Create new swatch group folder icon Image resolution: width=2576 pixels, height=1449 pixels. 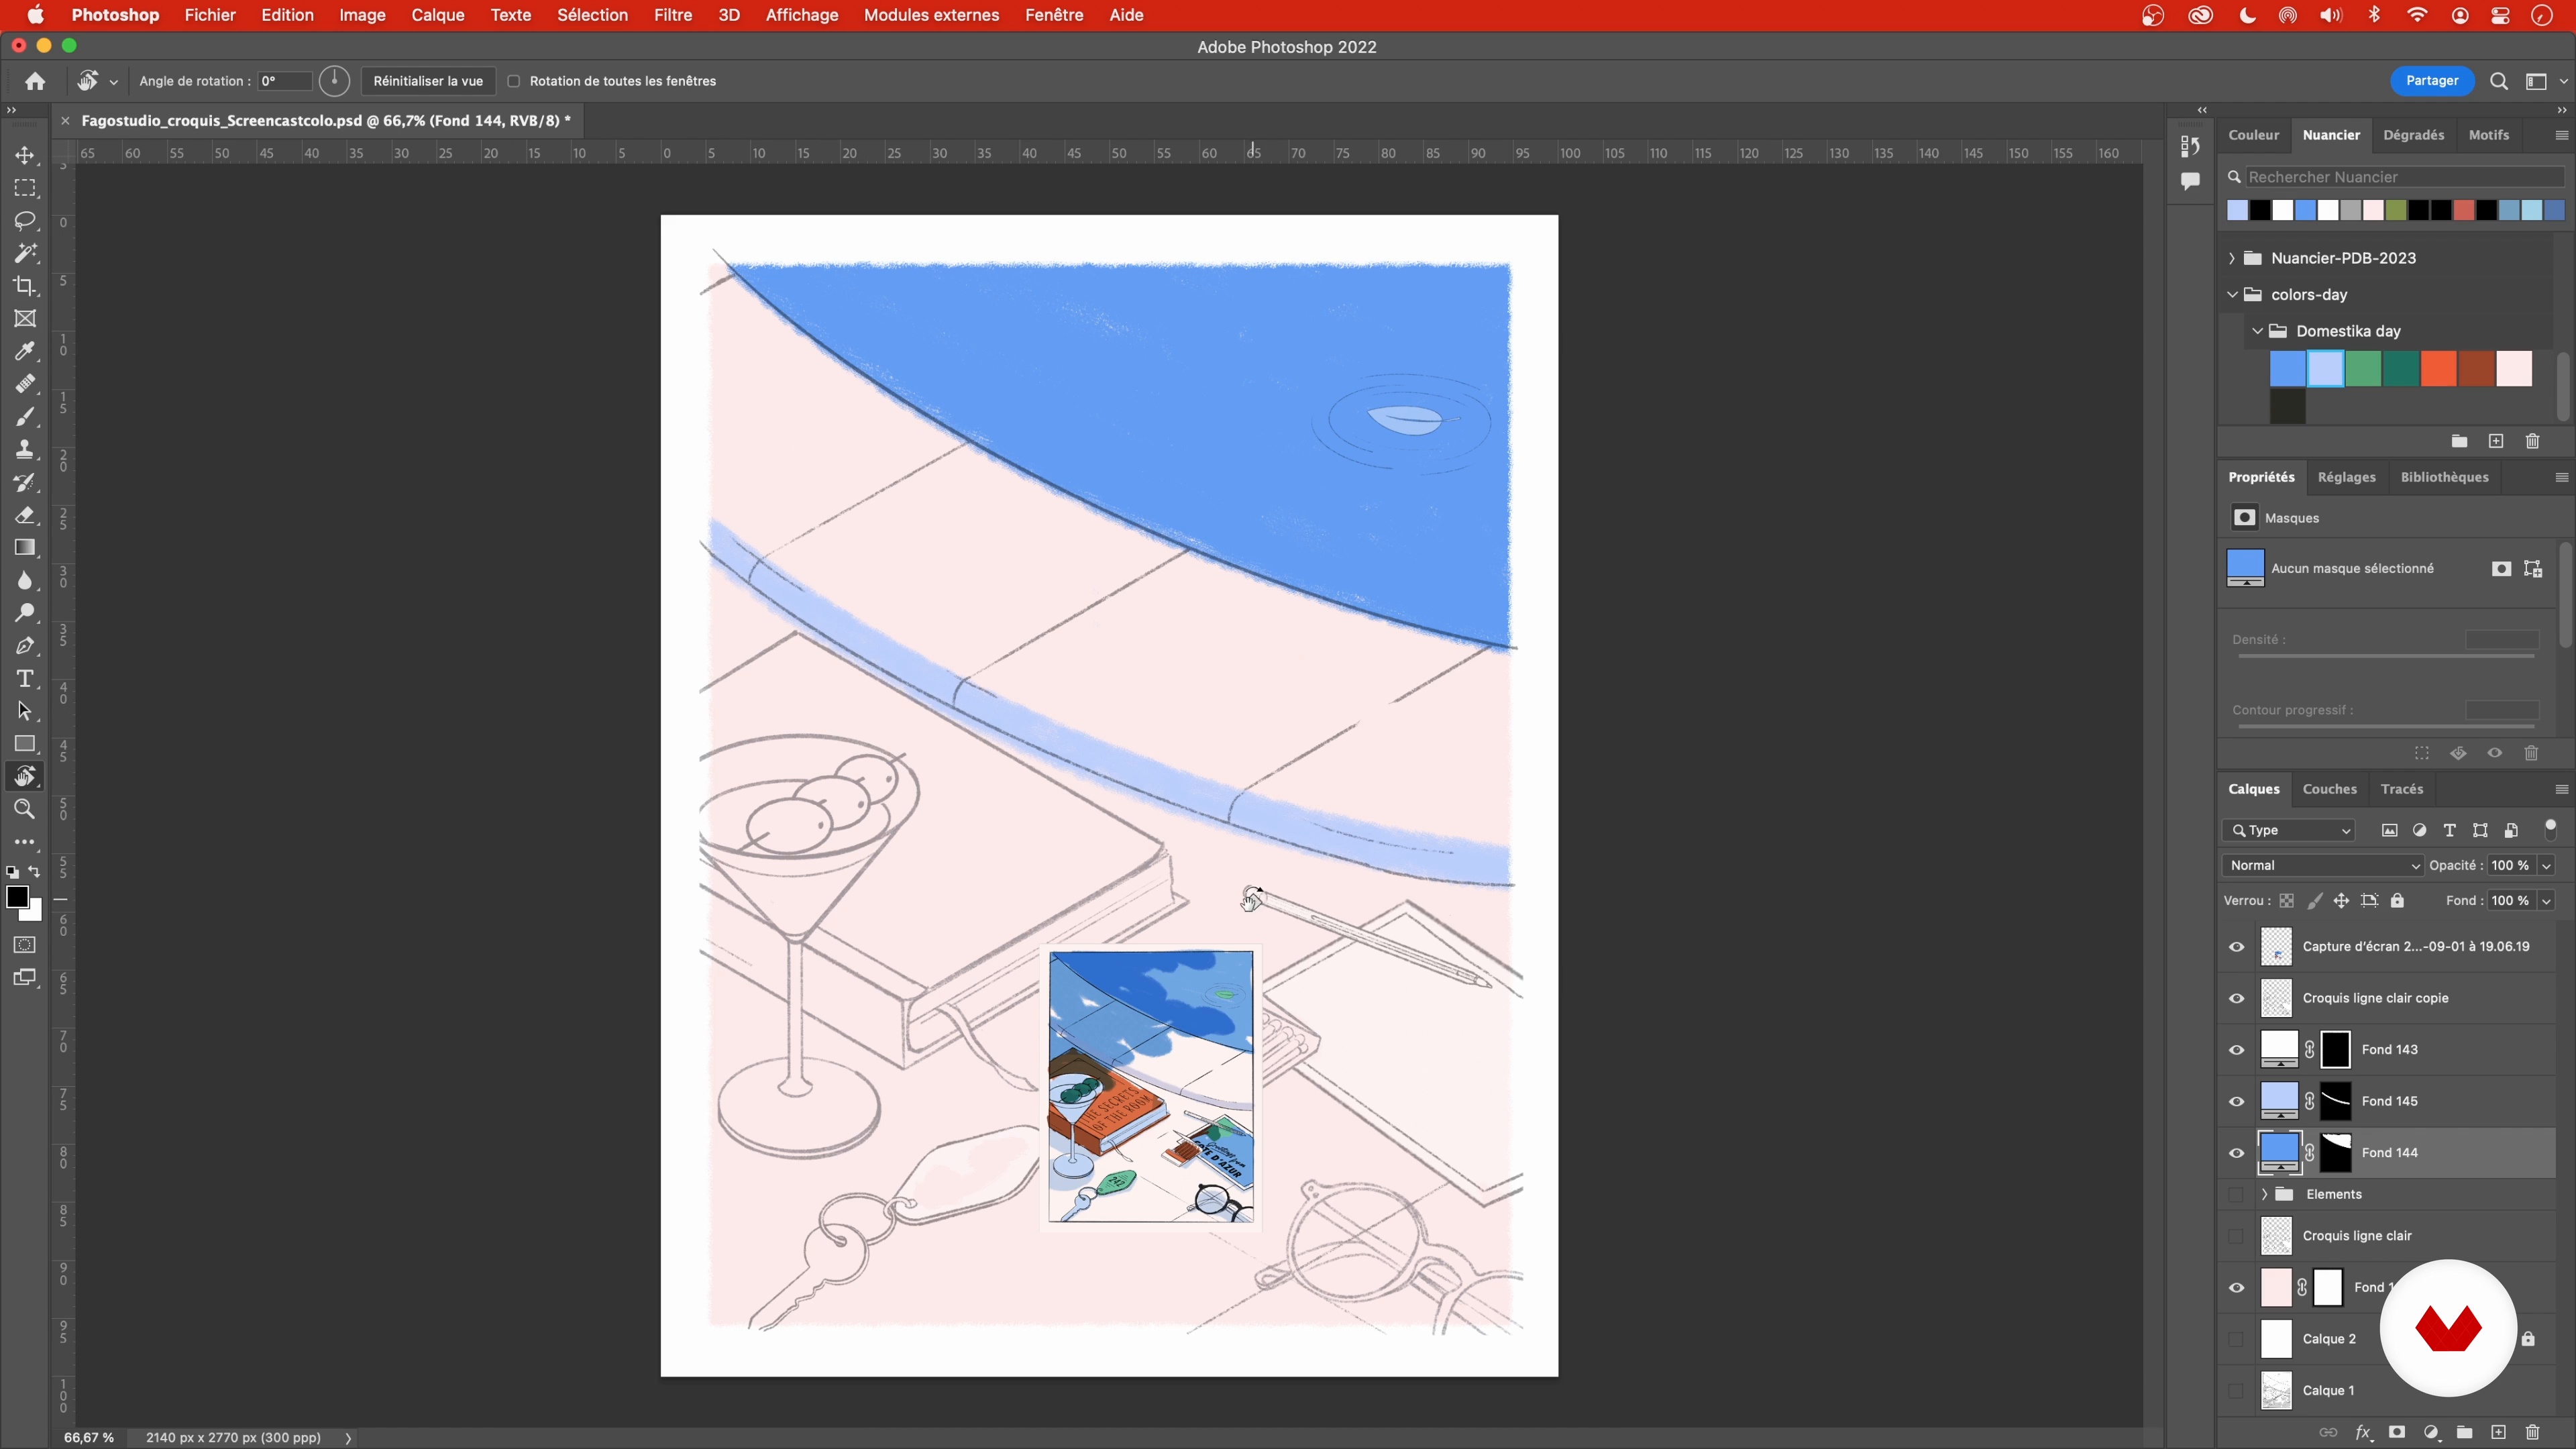2459,441
